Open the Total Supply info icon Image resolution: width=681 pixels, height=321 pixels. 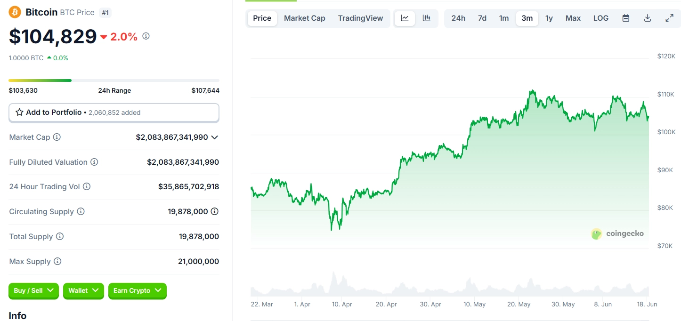coord(60,236)
